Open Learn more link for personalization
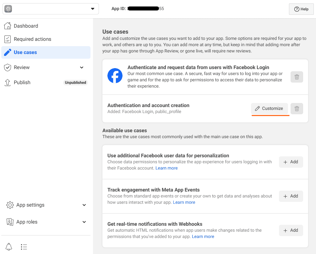The image size is (316, 254). tap(166, 168)
